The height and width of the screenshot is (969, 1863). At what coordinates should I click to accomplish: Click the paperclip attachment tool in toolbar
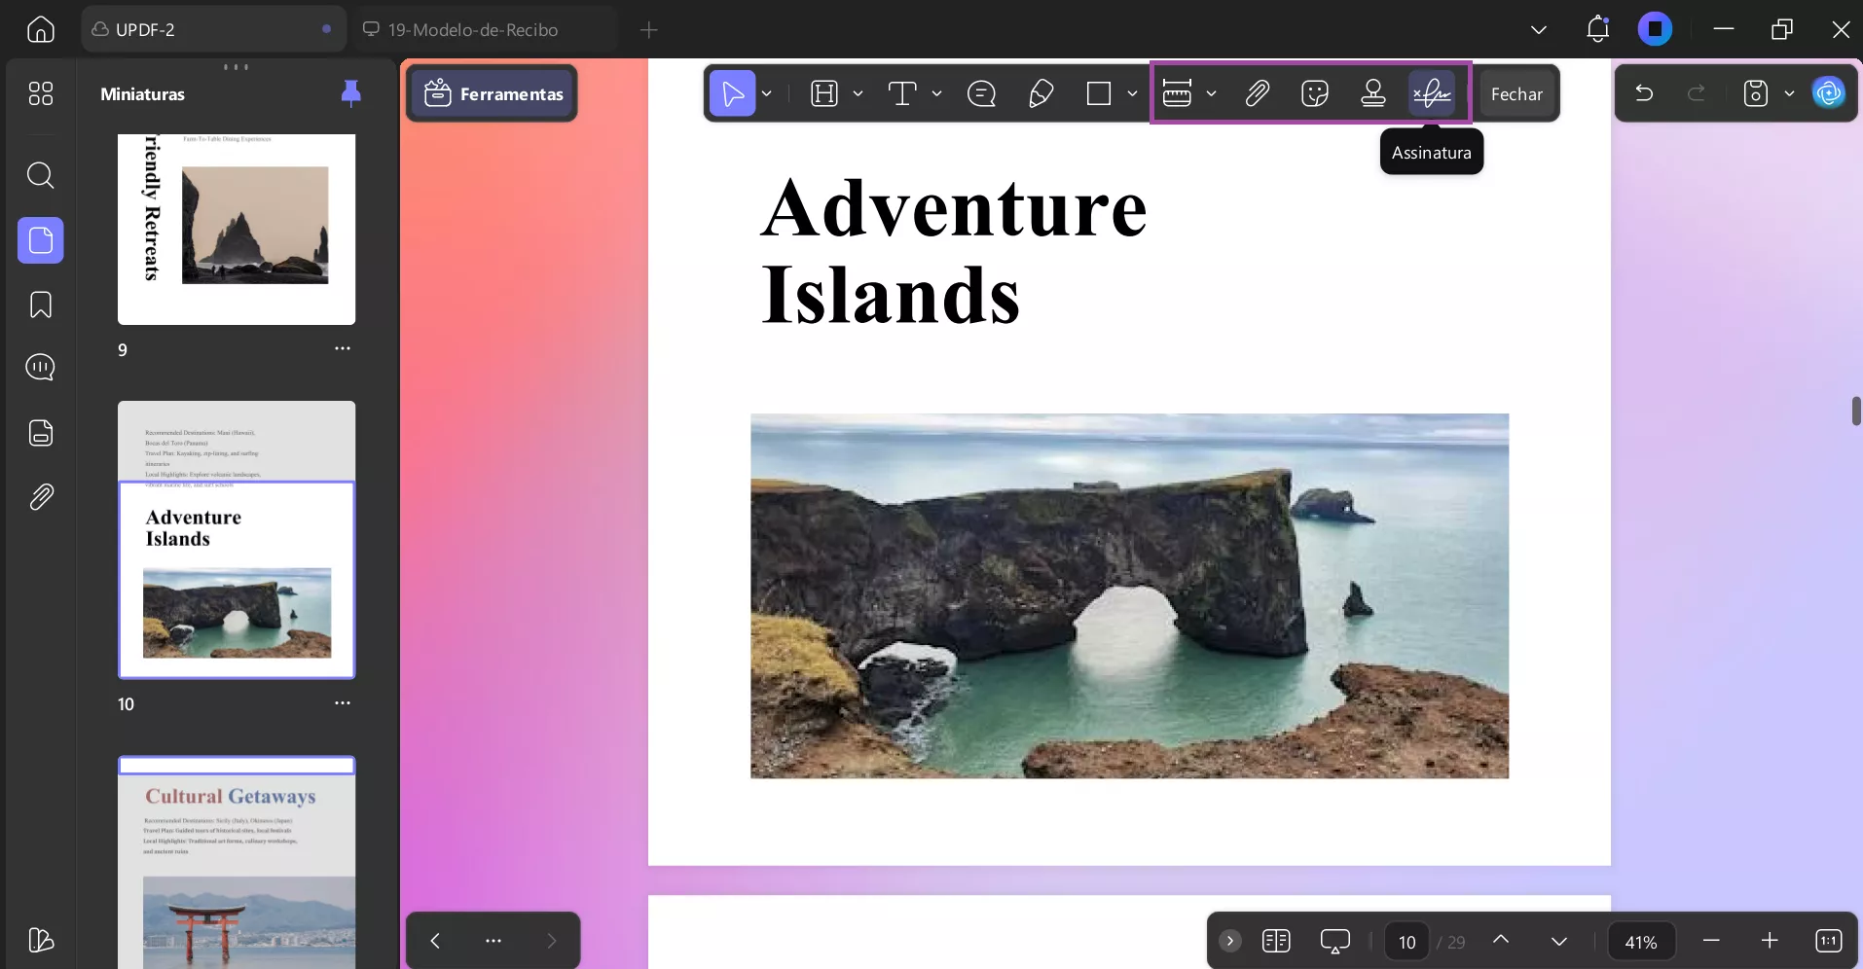[x=1257, y=94]
